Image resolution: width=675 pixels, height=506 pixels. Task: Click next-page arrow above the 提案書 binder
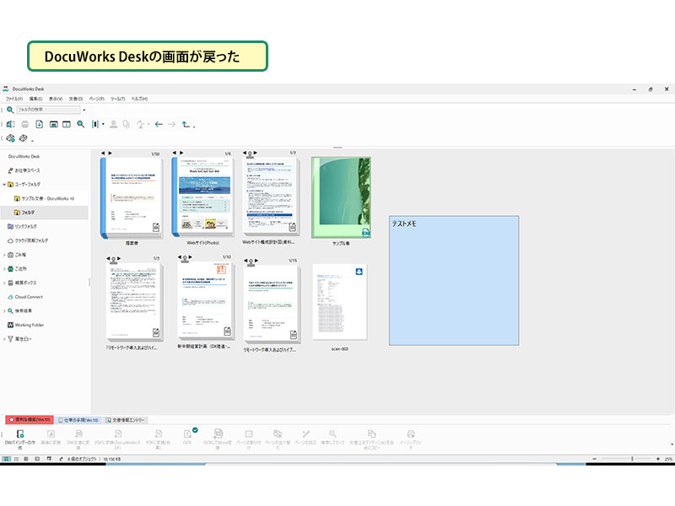111,153
